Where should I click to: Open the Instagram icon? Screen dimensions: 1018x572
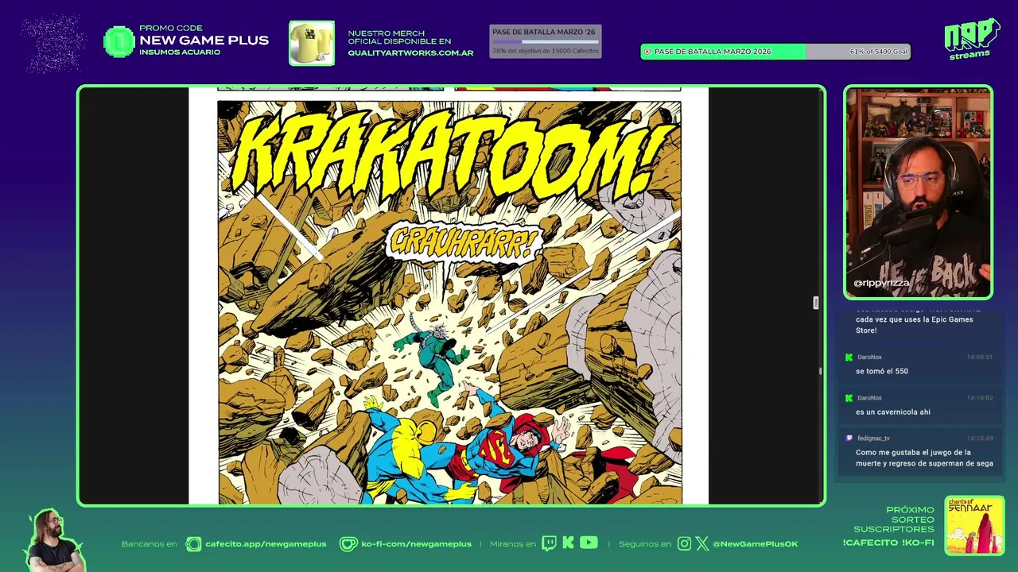coord(684,544)
